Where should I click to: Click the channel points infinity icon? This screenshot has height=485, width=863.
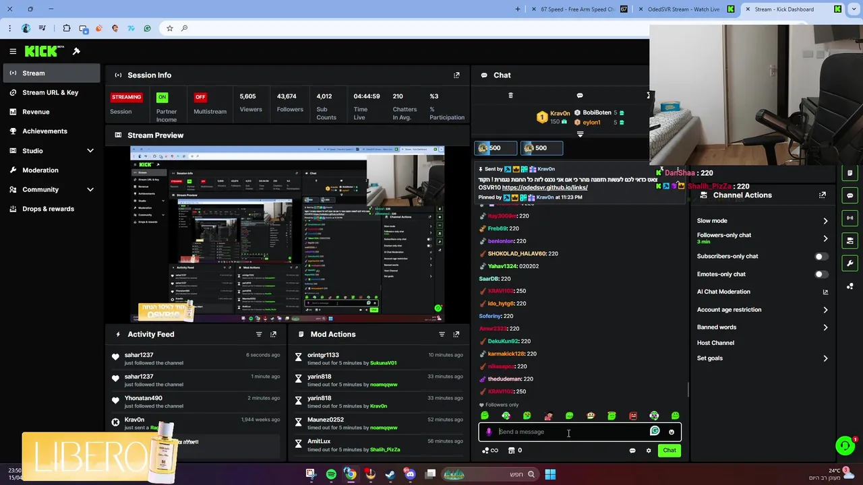(x=490, y=451)
